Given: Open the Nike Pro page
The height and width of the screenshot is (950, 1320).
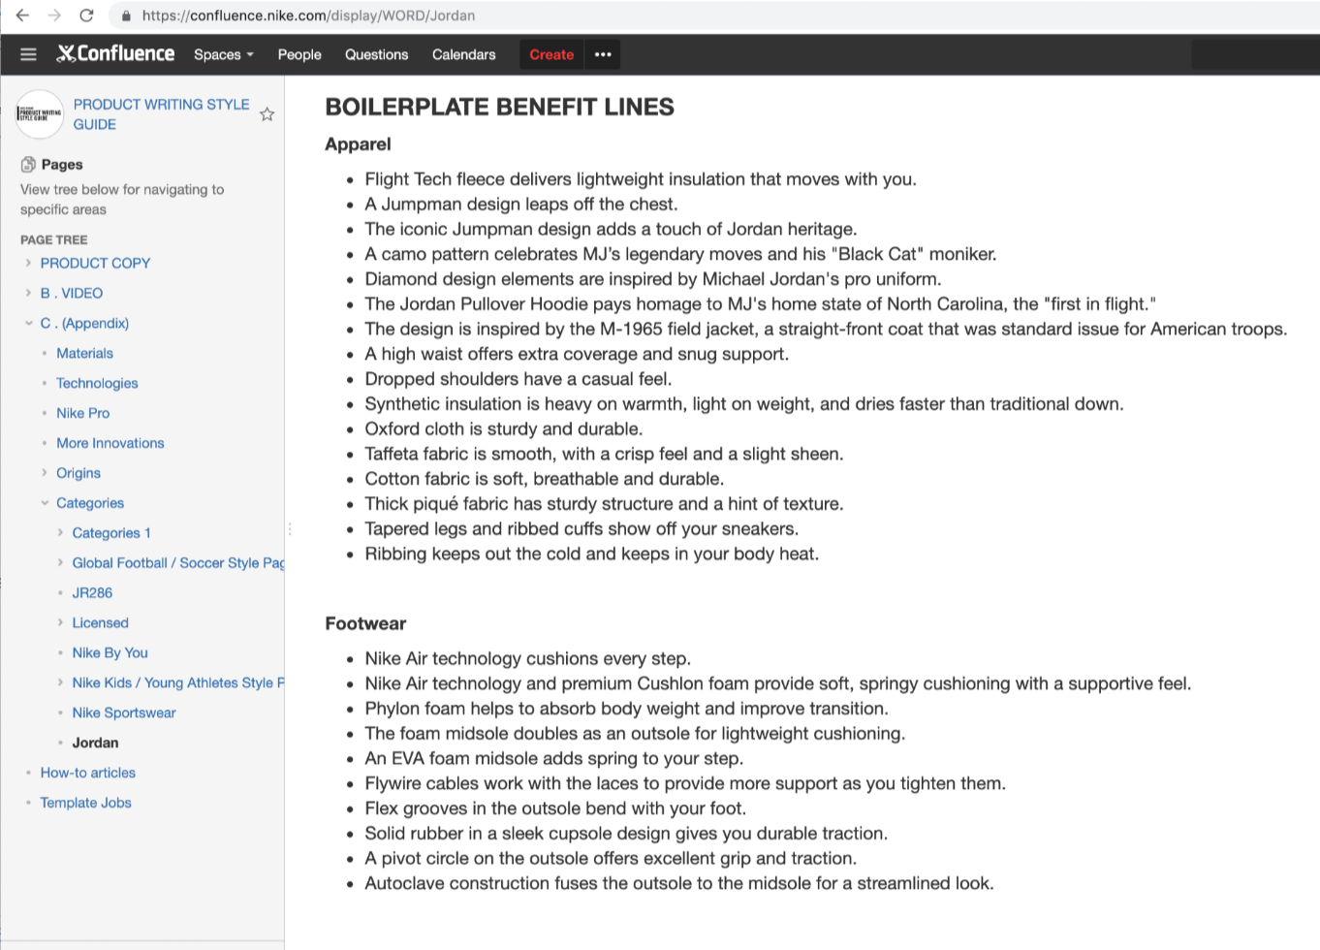Looking at the screenshot, I should click(x=82, y=413).
